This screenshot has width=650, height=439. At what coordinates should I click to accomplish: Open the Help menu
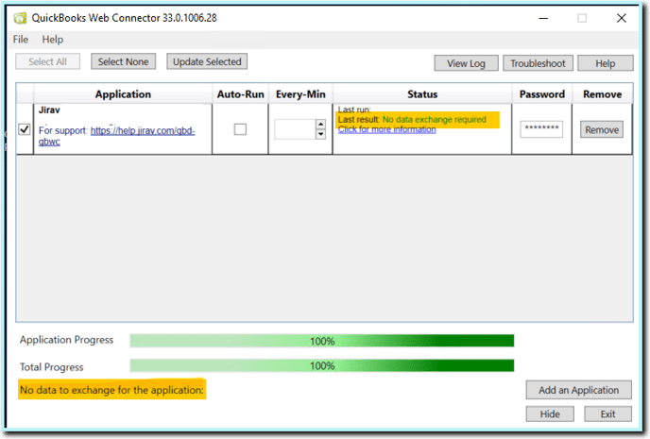tap(53, 40)
